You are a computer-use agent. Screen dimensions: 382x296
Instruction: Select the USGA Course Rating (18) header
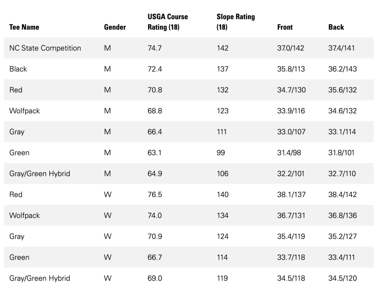pyautogui.click(x=168, y=22)
